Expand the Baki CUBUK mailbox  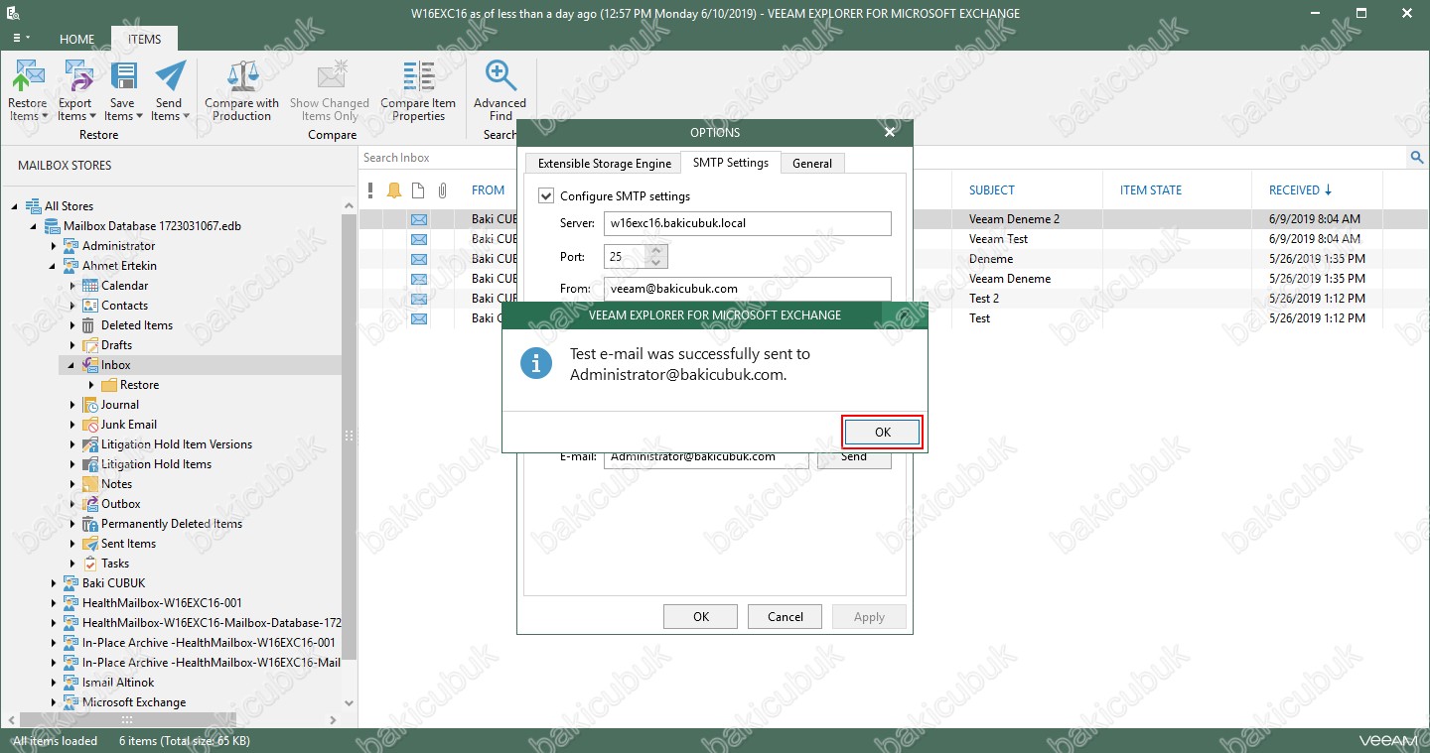[54, 583]
